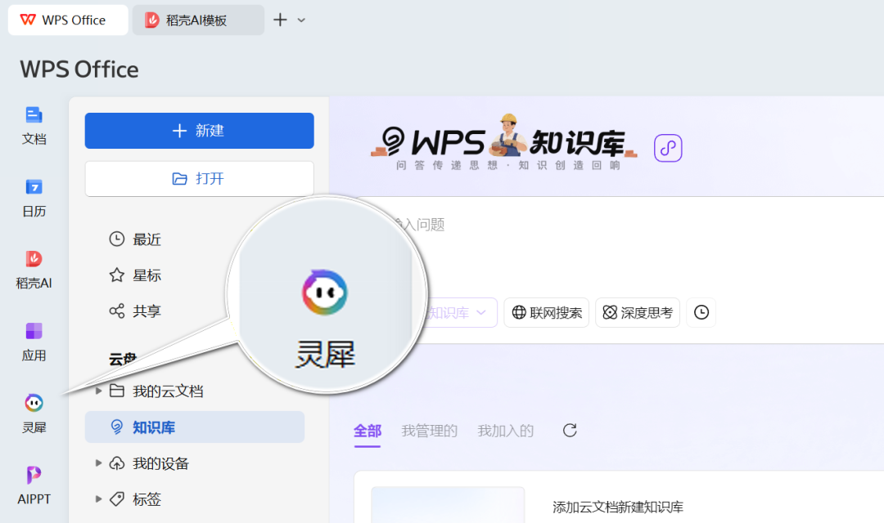Switch to the 我加入的 tab
This screenshot has height=523, width=884.
pyautogui.click(x=506, y=431)
